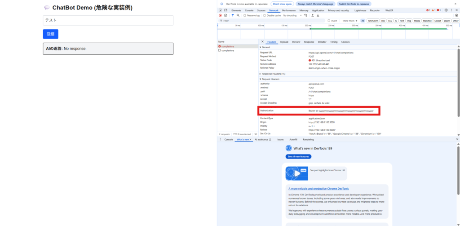
Task: Close the bottom drawer
Action: click(457, 139)
